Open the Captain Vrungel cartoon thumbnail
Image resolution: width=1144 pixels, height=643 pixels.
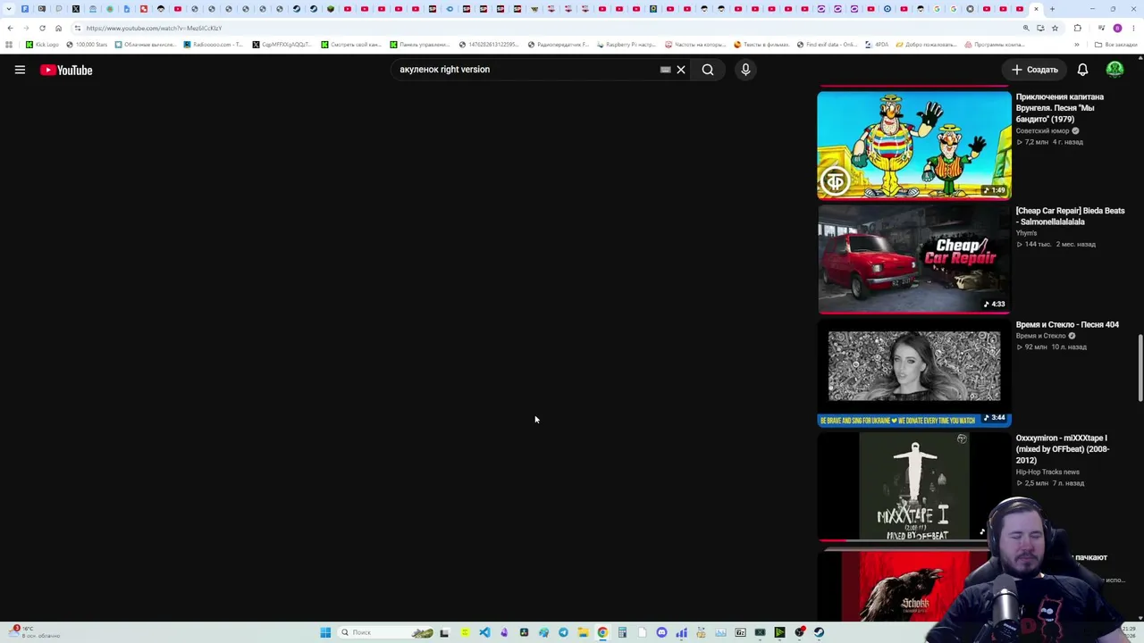click(914, 145)
